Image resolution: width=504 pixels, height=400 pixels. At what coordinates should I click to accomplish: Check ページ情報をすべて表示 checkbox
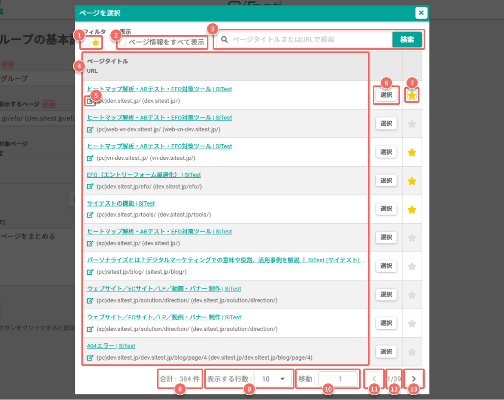coord(122,42)
